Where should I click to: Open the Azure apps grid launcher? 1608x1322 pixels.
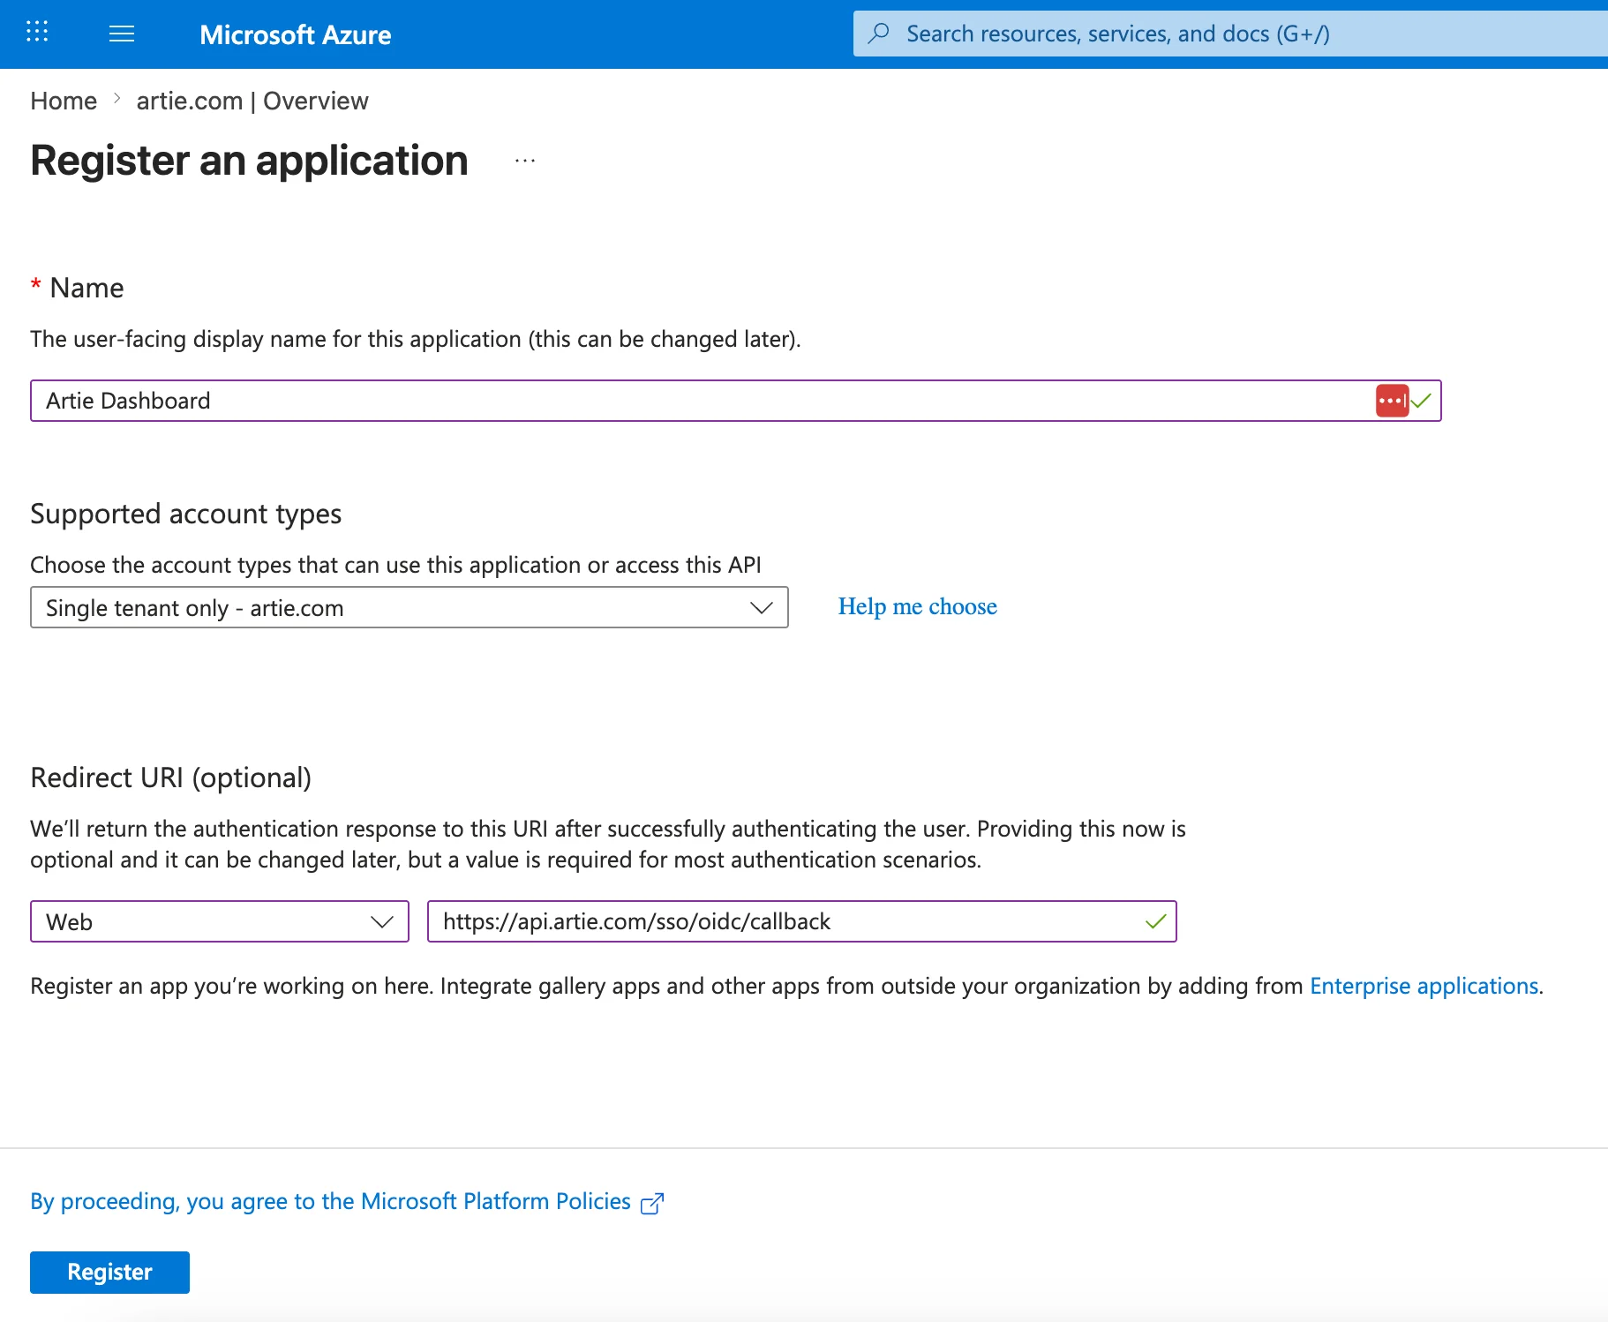tap(37, 33)
